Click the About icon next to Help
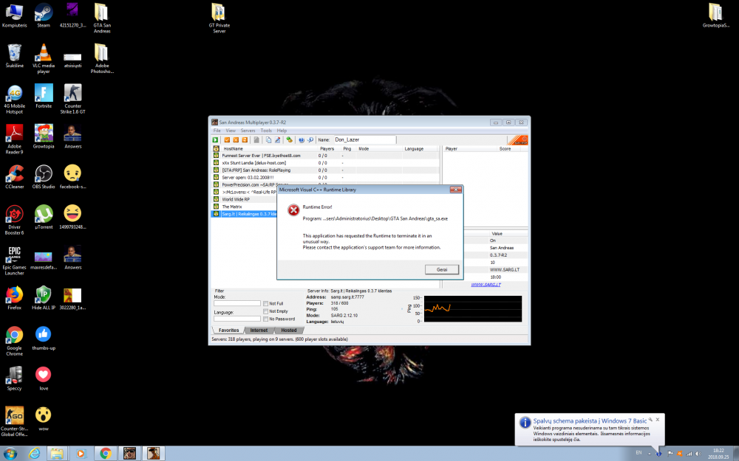739x461 pixels. (310, 139)
